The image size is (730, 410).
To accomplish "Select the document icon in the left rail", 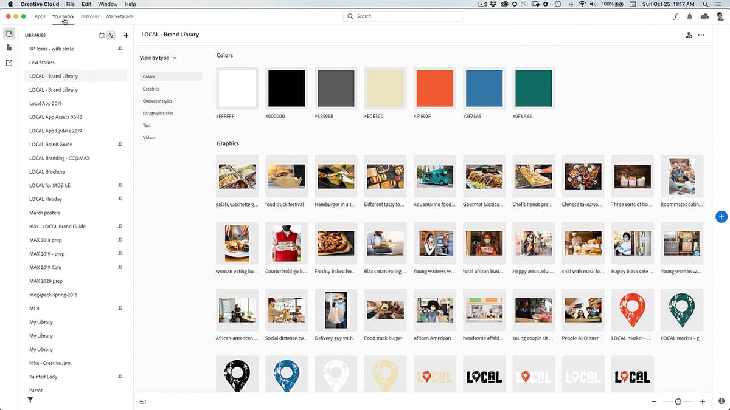I will pyautogui.click(x=9, y=47).
